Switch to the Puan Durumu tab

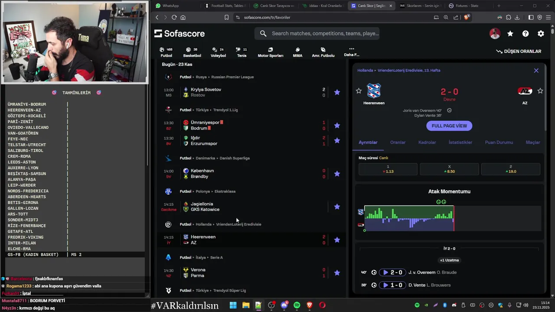point(499,142)
